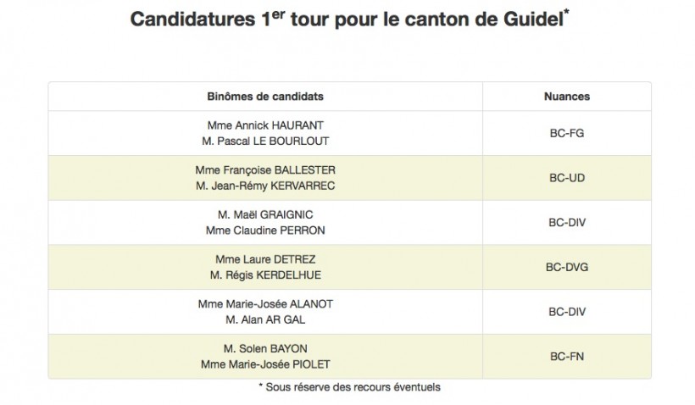
Task: Click candidate Mme Laure DETREZ
Action: (x=265, y=259)
